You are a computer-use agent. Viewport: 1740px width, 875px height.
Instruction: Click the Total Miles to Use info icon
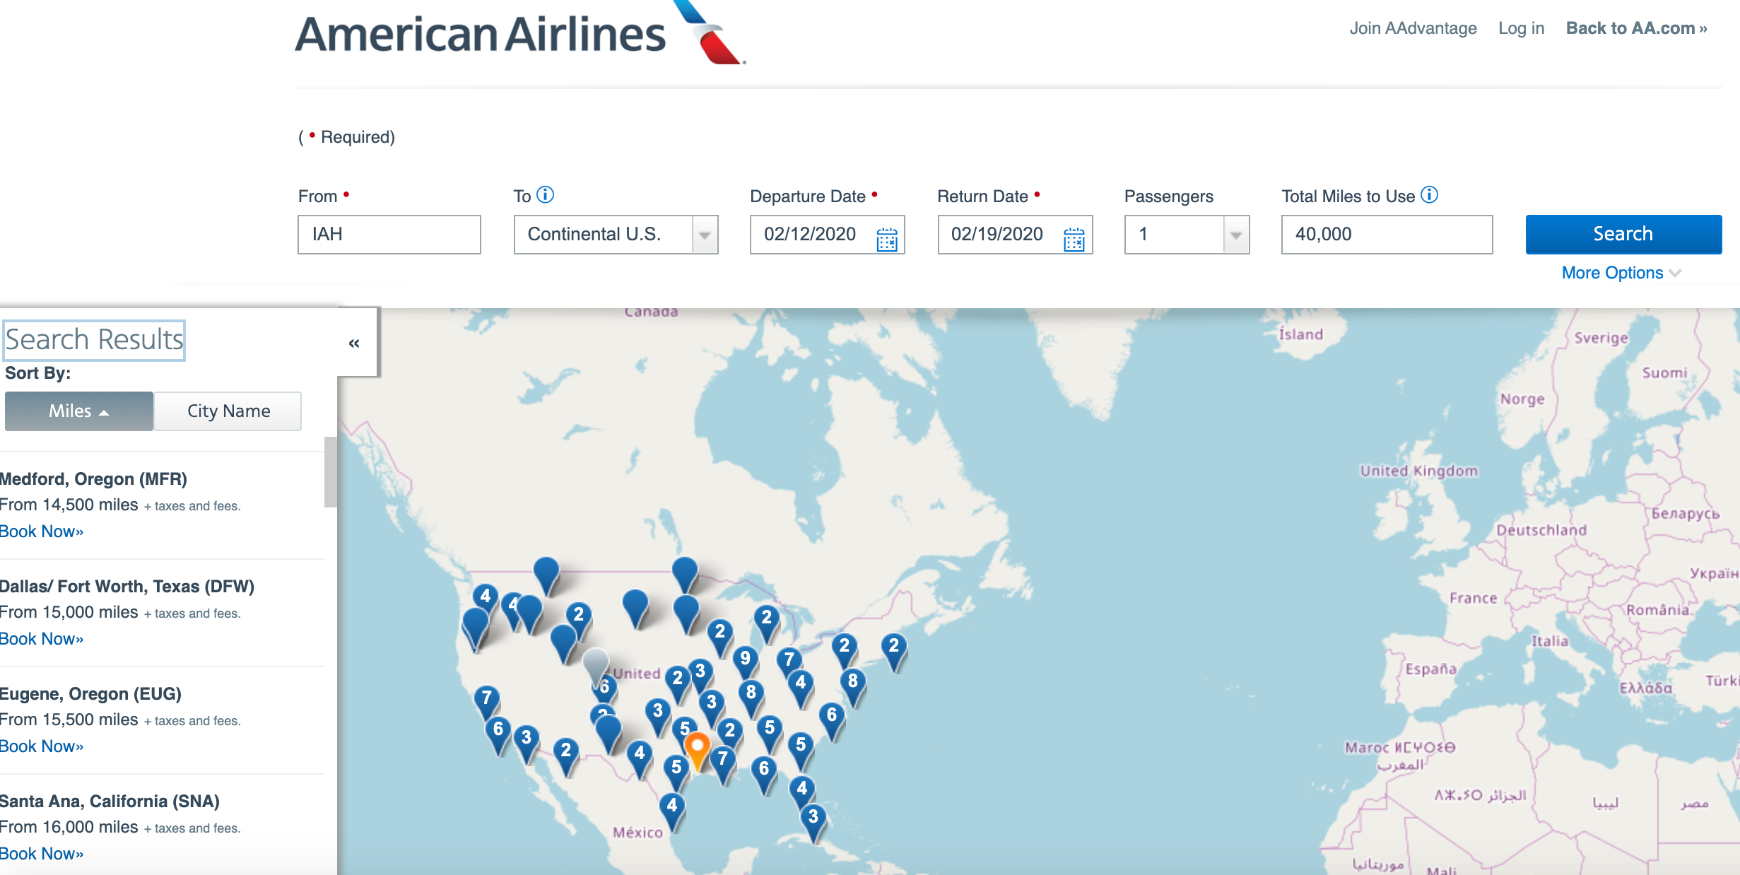[x=1429, y=194]
